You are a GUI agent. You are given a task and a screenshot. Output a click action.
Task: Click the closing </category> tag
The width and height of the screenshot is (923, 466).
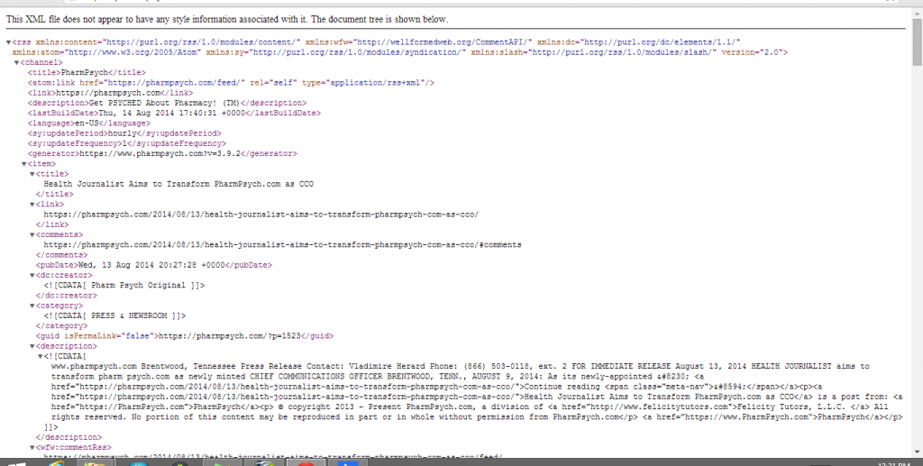coord(62,326)
